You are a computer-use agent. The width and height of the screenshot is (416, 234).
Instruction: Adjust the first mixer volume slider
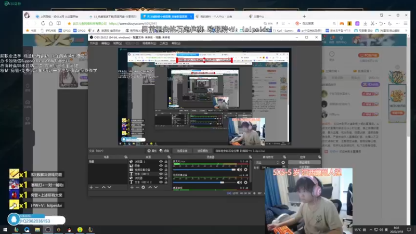click(204, 170)
